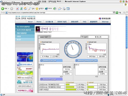Click the scrollbar up arrow
Image resolution: width=128 pixels, height=96 pixels.
pyautogui.click(x=127, y=15)
